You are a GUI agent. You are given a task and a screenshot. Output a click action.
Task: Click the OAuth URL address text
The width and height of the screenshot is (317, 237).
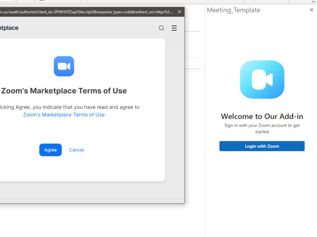(x=86, y=12)
